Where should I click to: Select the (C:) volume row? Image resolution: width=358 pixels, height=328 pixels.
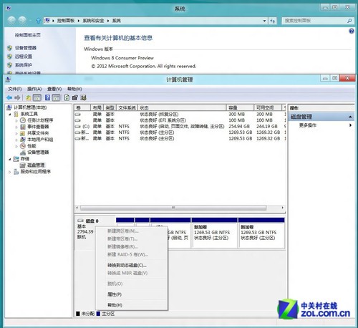click(x=180, y=126)
